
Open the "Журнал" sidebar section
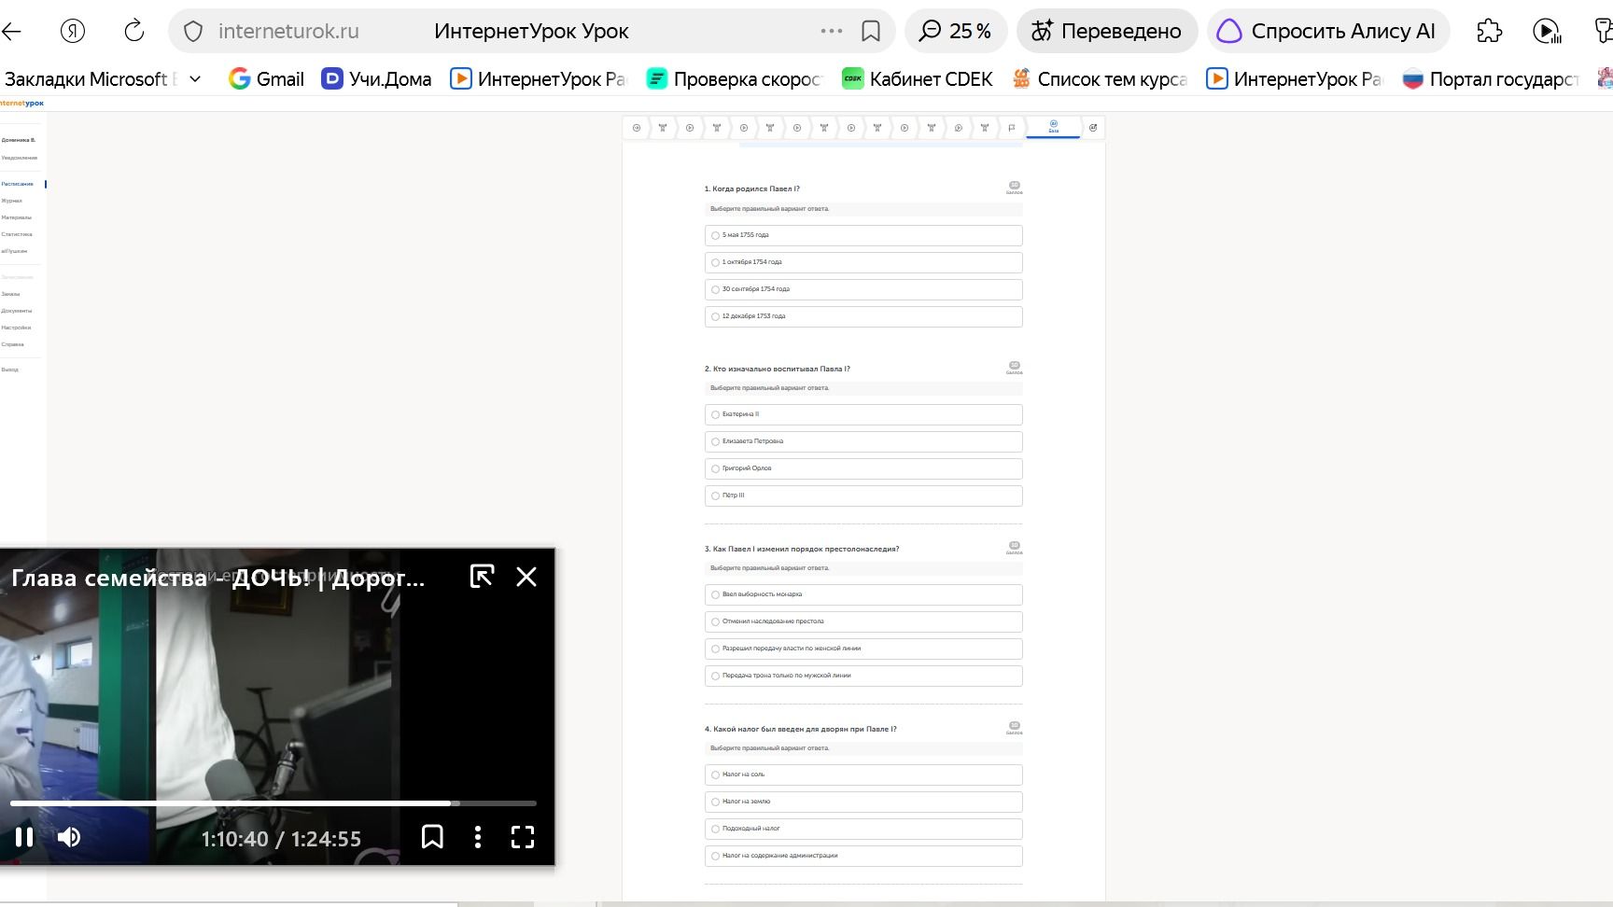[x=12, y=201]
